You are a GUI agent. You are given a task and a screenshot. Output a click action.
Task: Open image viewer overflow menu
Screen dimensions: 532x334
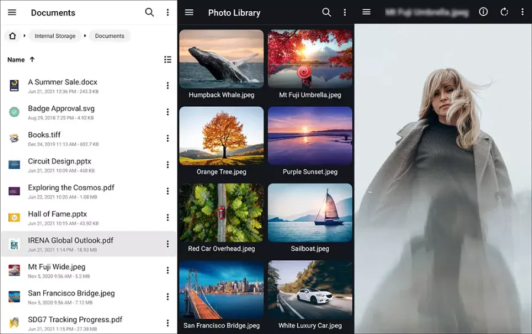tap(522, 12)
